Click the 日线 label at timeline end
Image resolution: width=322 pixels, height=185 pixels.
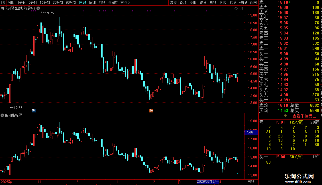point(251,182)
